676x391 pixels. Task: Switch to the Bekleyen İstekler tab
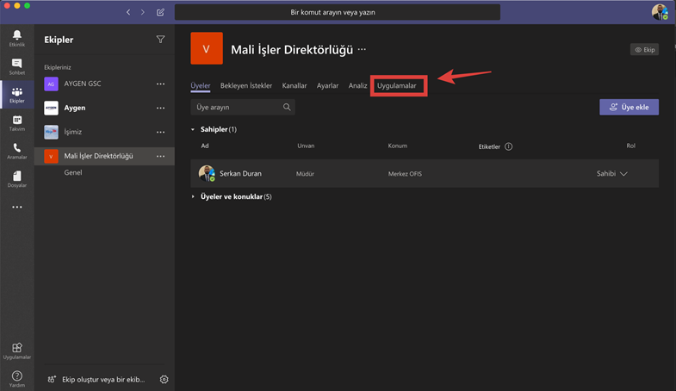pos(246,85)
